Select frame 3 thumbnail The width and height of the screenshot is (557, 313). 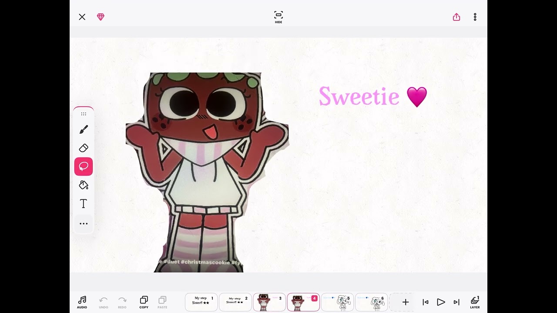(269, 302)
